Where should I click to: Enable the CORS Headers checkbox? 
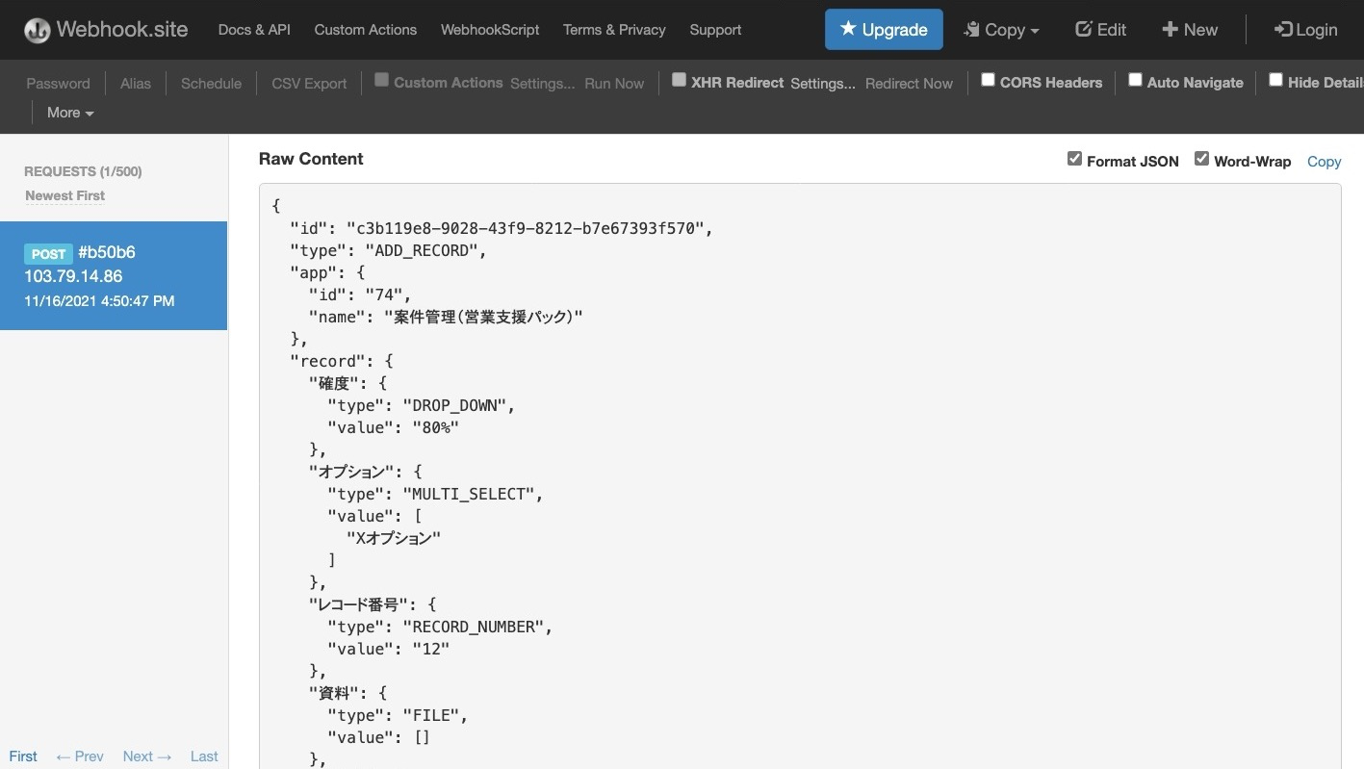click(988, 80)
